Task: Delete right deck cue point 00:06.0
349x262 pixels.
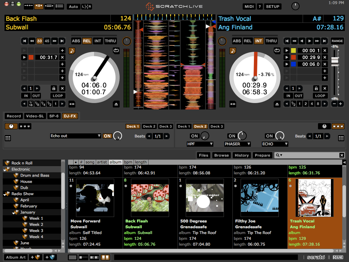Action: coord(325,64)
